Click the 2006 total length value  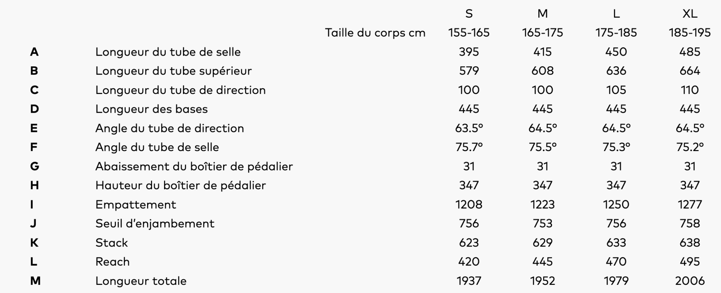[690, 281]
